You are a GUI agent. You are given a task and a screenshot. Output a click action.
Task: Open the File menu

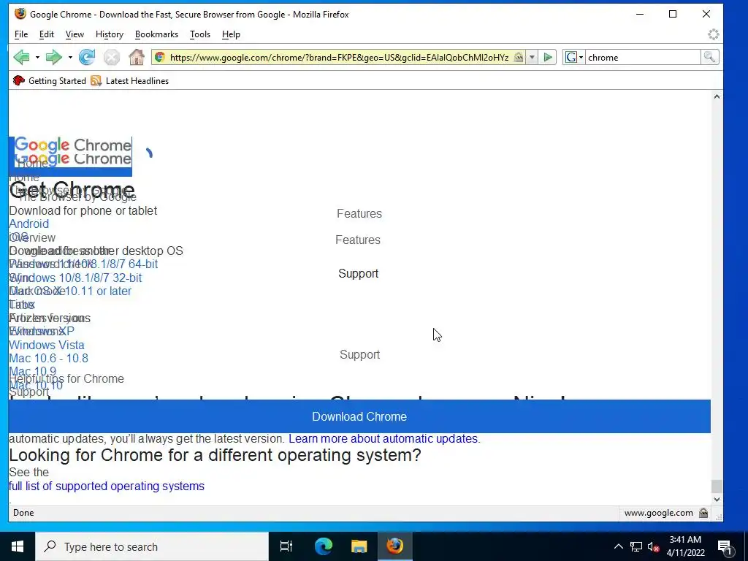click(x=21, y=34)
